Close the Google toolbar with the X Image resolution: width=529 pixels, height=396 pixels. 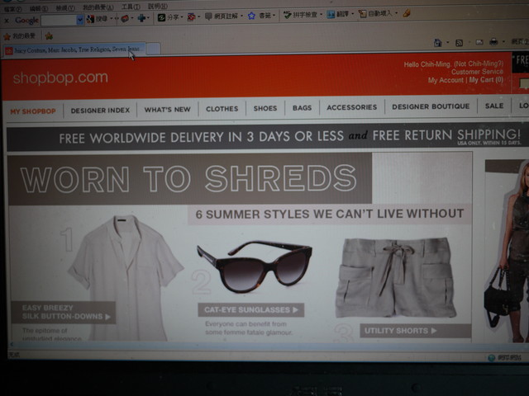coord(7,21)
